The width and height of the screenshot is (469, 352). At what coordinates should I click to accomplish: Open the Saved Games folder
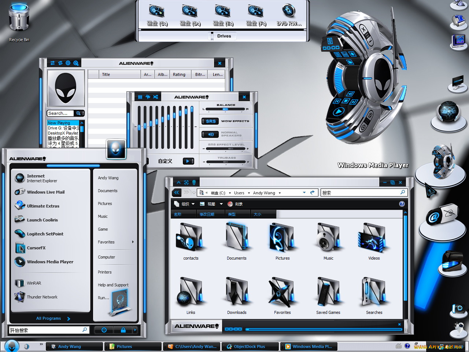tap(328, 296)
